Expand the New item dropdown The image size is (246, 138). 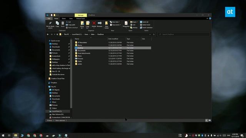pos(115,22)
